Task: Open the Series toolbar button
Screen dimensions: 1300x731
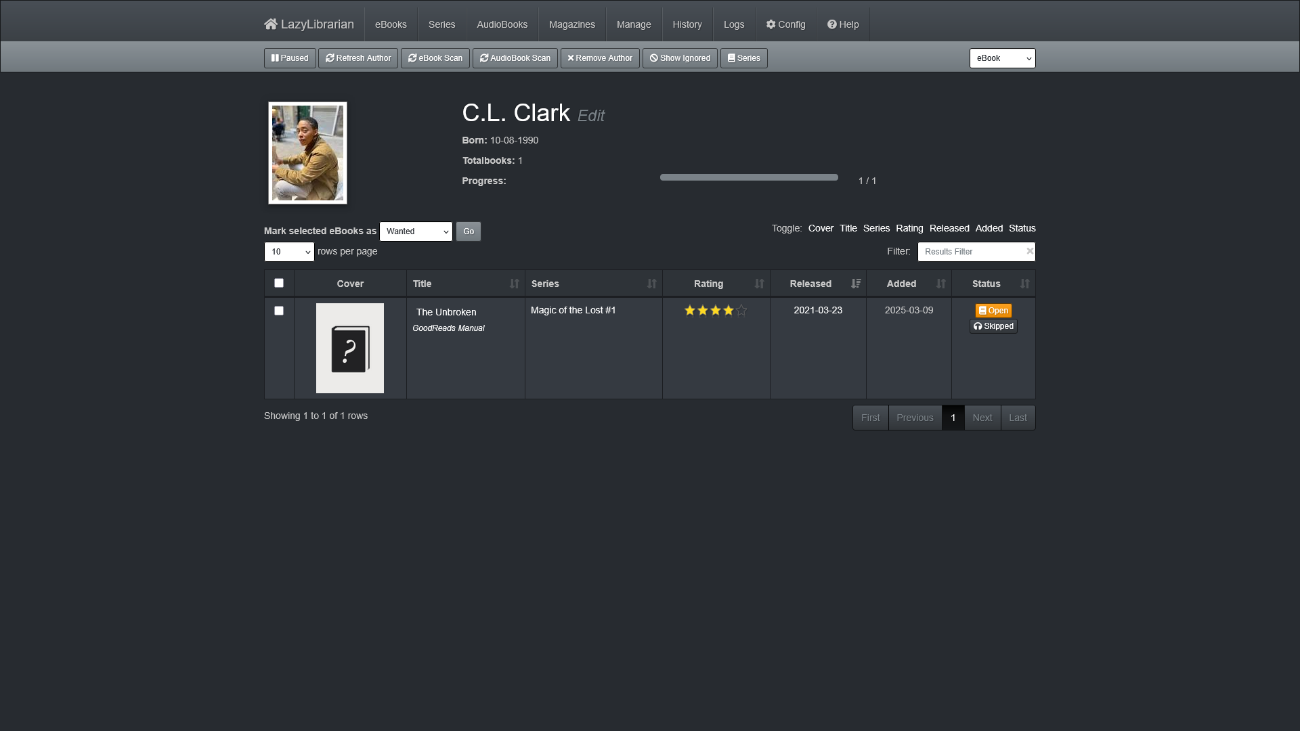Action: [744, 58]
